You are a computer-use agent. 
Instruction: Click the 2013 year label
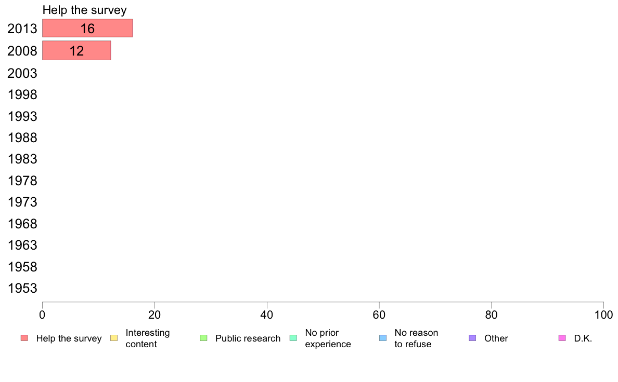click(x=22, y=29)
